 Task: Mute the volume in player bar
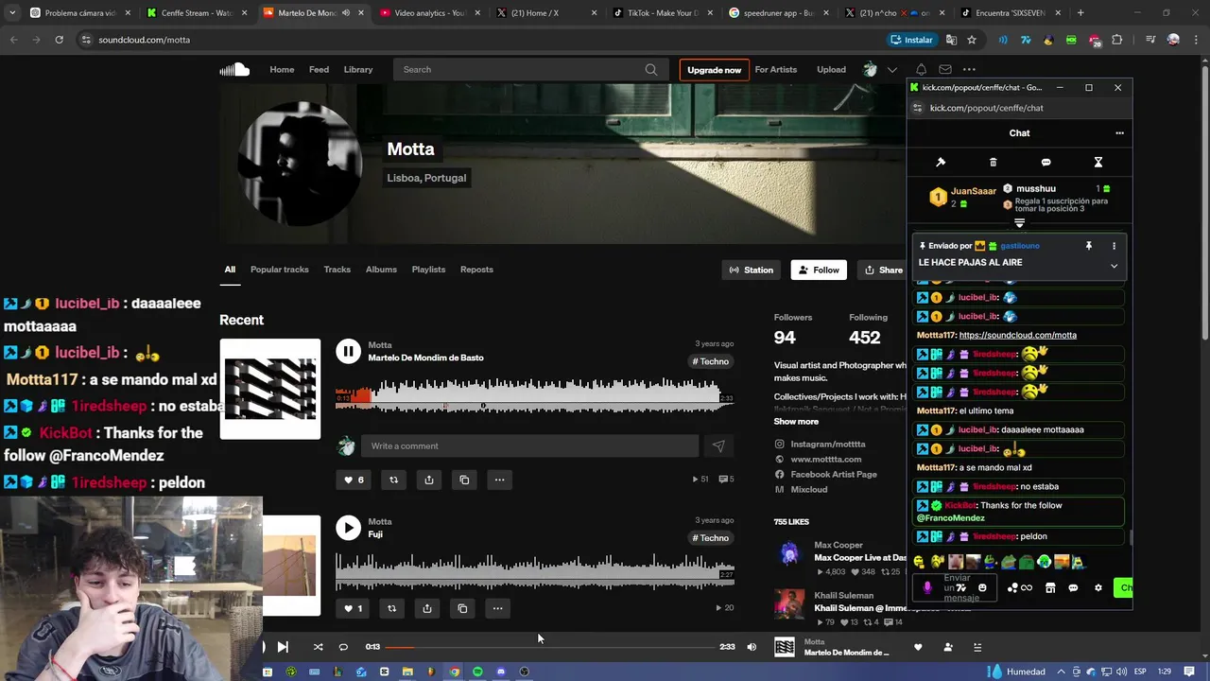point(752,647)
